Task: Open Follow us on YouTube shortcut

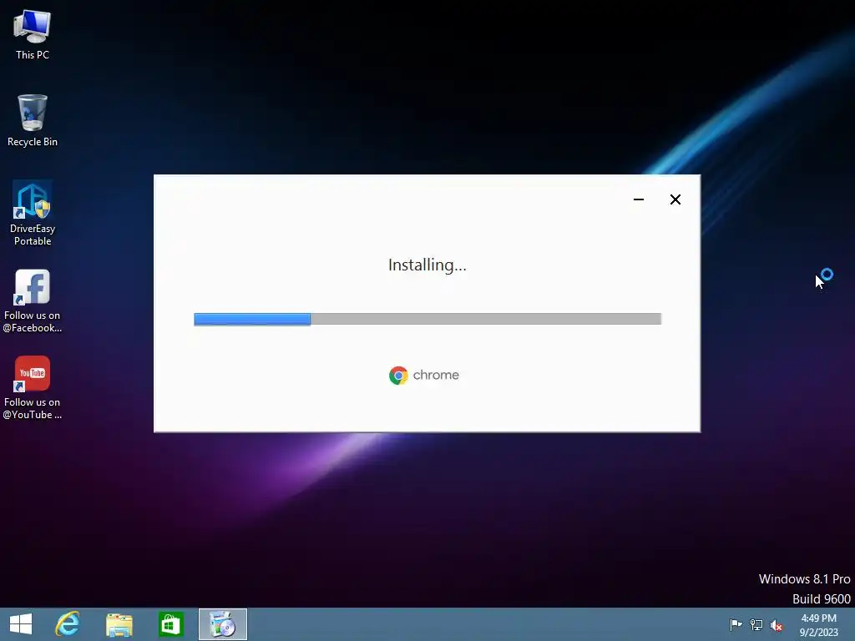Action: 33,387
